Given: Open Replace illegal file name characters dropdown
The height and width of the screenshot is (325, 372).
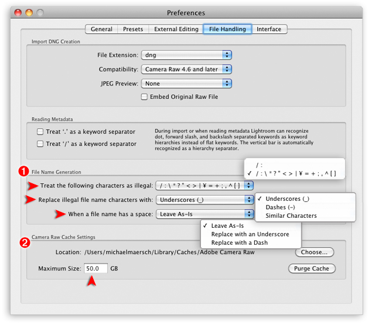Looking at the screenshot, I should pyautogui.click(x=205, y=200).
